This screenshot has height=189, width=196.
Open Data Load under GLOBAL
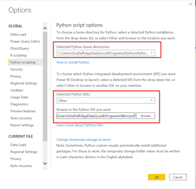(18, 34)
